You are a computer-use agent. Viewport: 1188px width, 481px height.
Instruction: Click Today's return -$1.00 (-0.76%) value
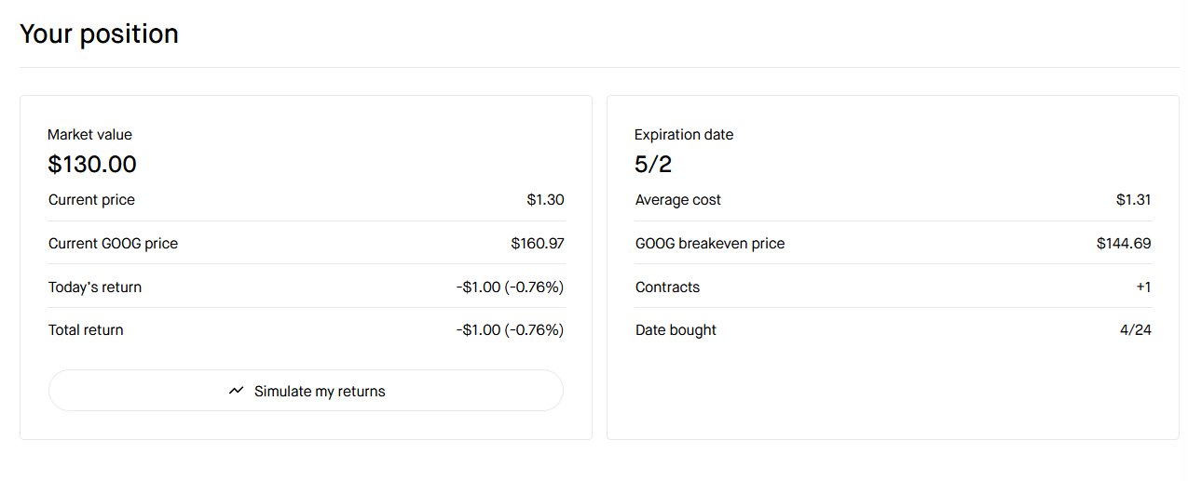tap(511, 287)
